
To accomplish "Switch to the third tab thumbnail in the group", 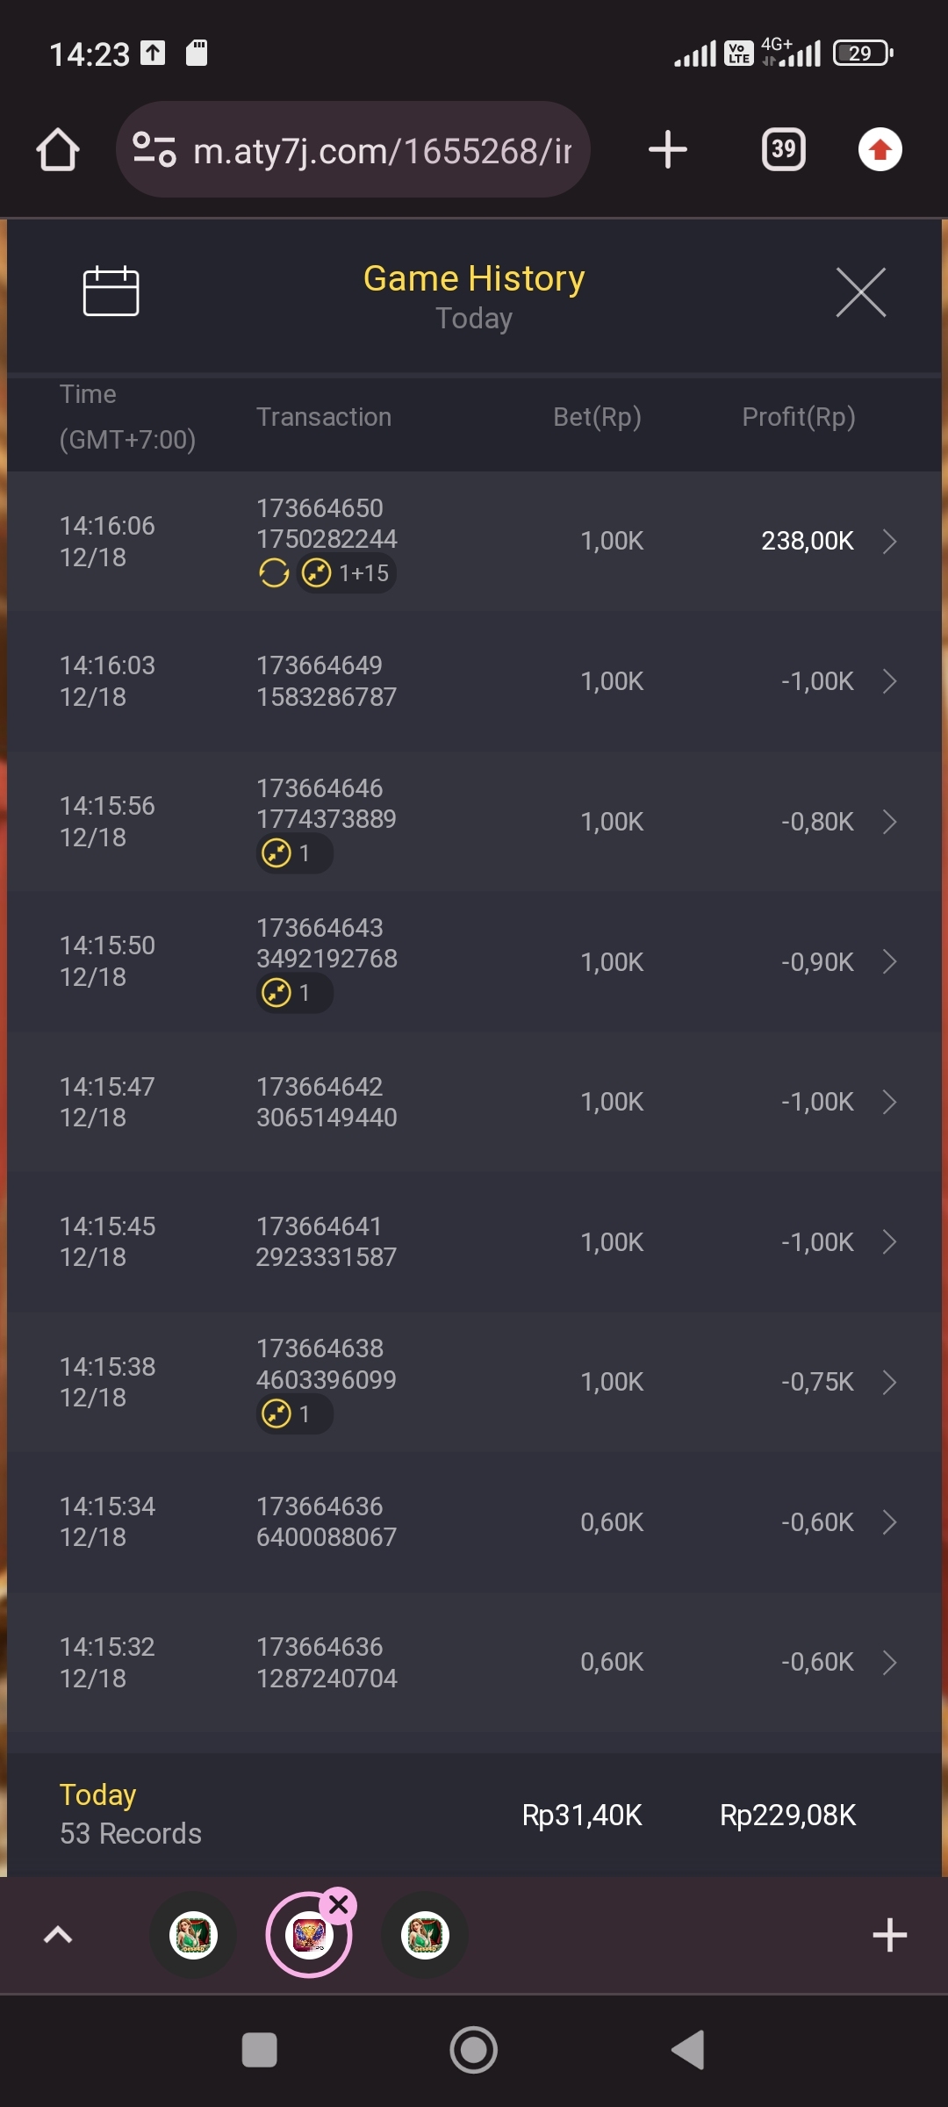I will (425, 1935).
